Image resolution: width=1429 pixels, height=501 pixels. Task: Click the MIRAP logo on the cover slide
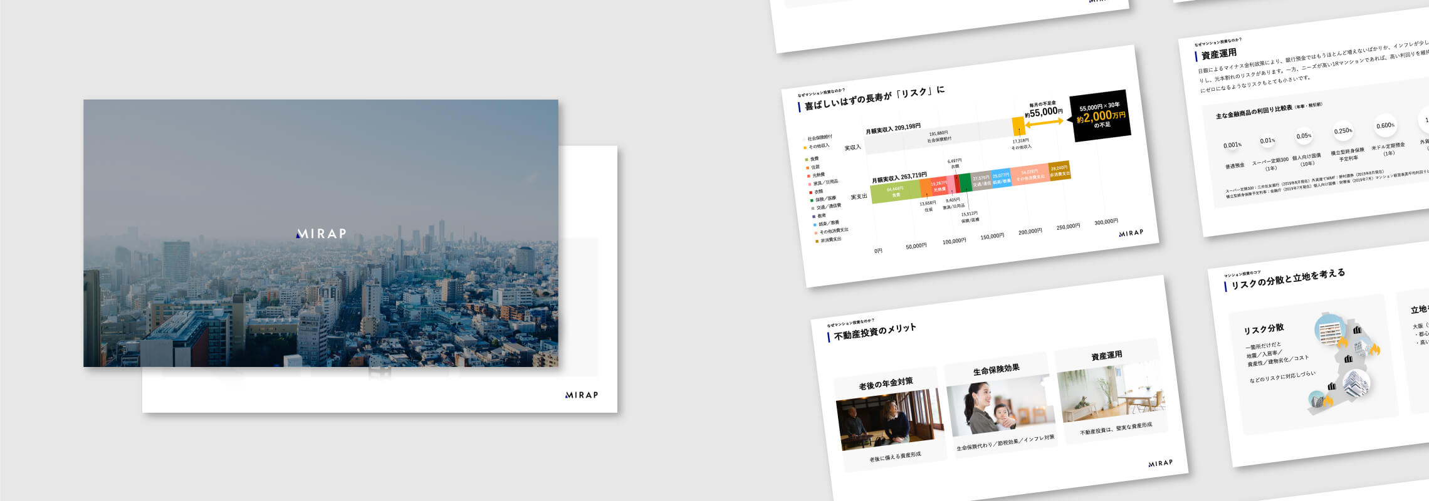click(321, 234)
